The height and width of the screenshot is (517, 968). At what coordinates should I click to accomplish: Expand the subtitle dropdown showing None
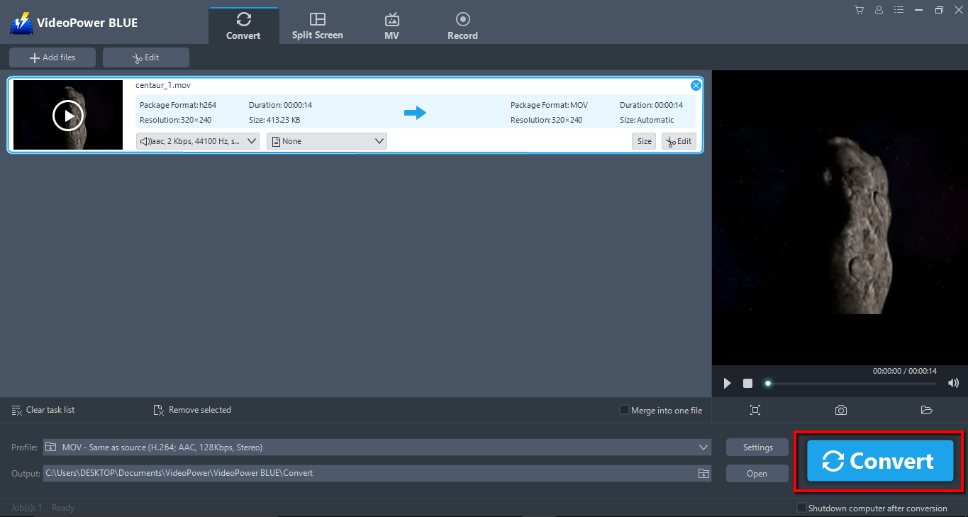378,140
